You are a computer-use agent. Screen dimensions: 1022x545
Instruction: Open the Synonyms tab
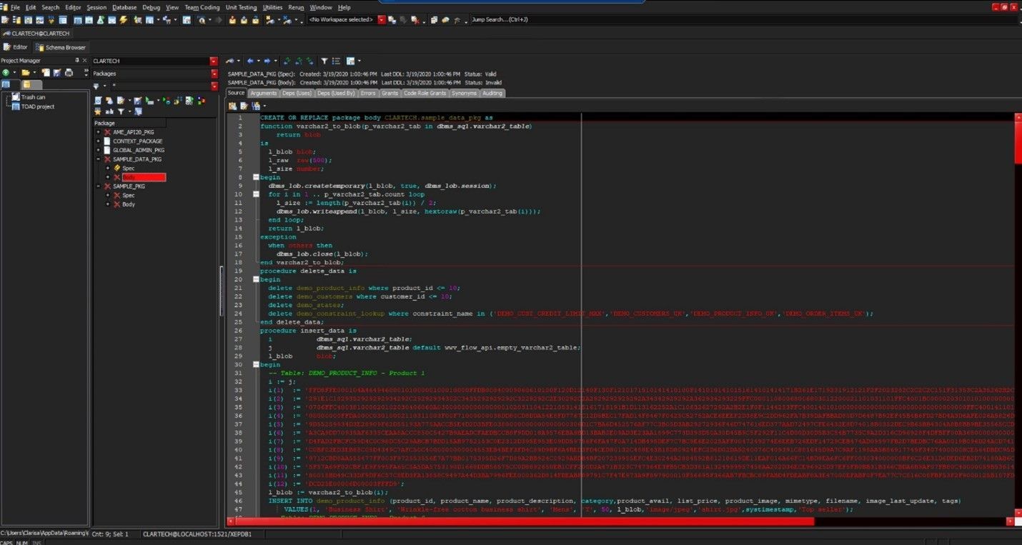pyautogui.click(x=464, y=93)
